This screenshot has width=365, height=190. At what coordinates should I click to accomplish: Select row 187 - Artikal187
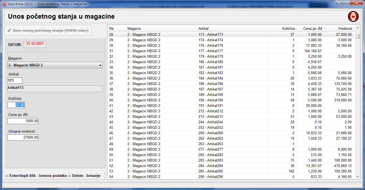[231, 89]
